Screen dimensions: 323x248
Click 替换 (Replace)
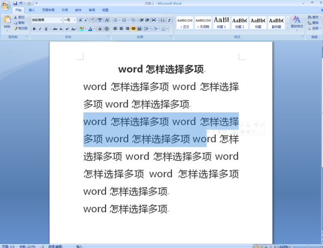pyautogui.click(x=313, y=23)
